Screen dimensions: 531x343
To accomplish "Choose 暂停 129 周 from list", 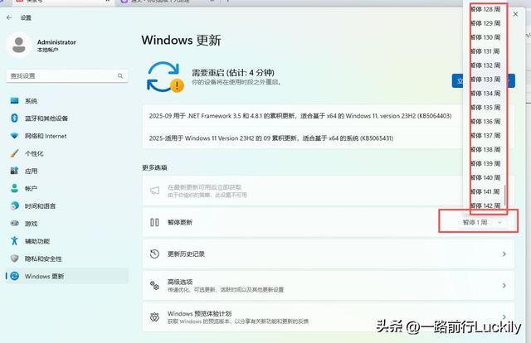I will pos(485,23).
